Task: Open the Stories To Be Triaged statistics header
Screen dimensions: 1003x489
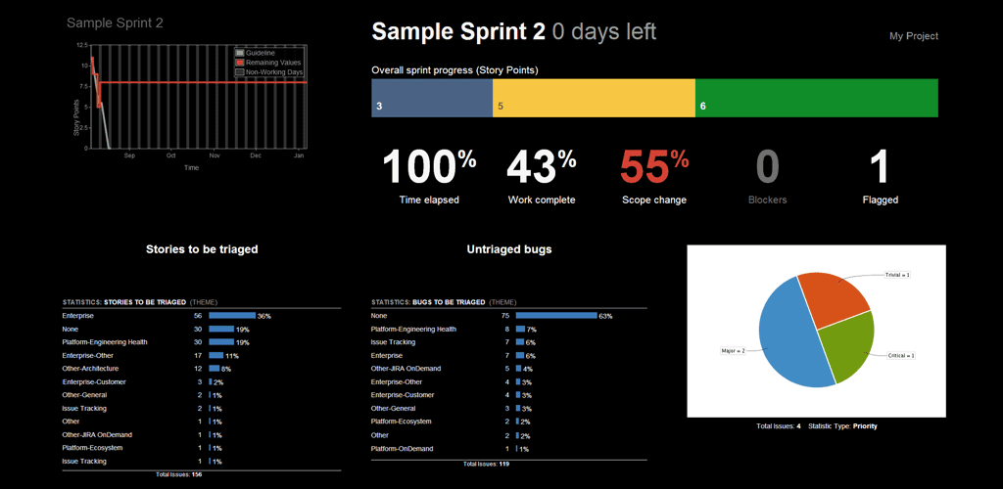Action: [x=144, y=302]
